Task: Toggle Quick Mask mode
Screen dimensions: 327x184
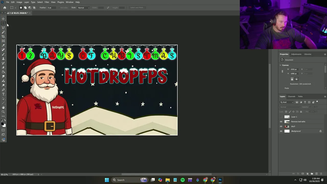Action: (x=3, y=130)
